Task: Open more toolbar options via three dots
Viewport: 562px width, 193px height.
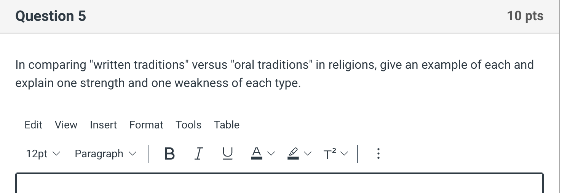Action: click(x=378, y=154)
